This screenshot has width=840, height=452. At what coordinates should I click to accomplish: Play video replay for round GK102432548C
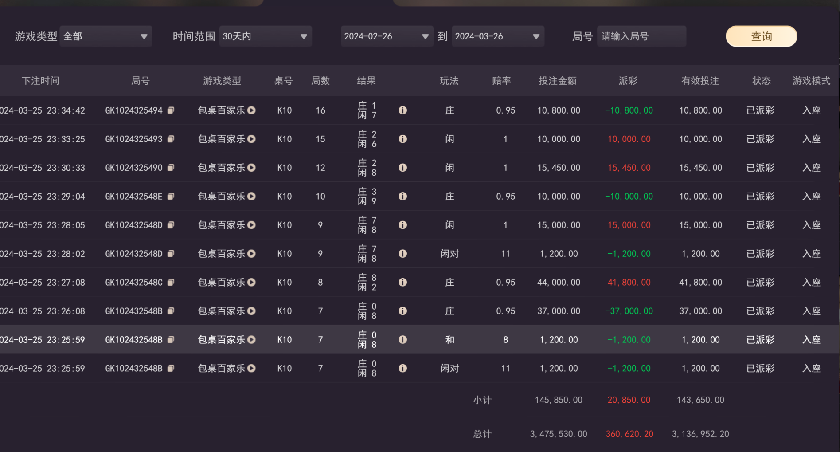point(251,283)
